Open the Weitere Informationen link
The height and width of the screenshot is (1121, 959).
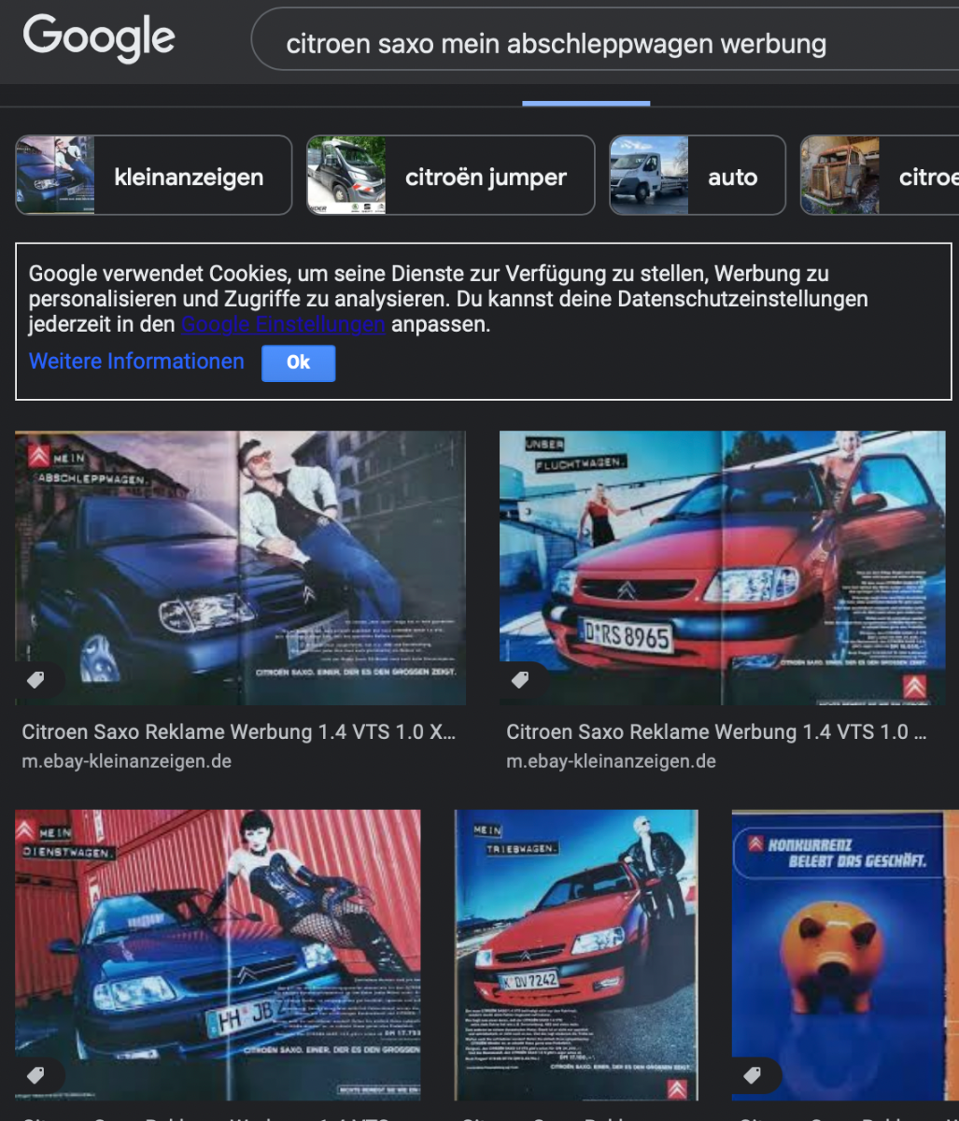coord(136,362)
